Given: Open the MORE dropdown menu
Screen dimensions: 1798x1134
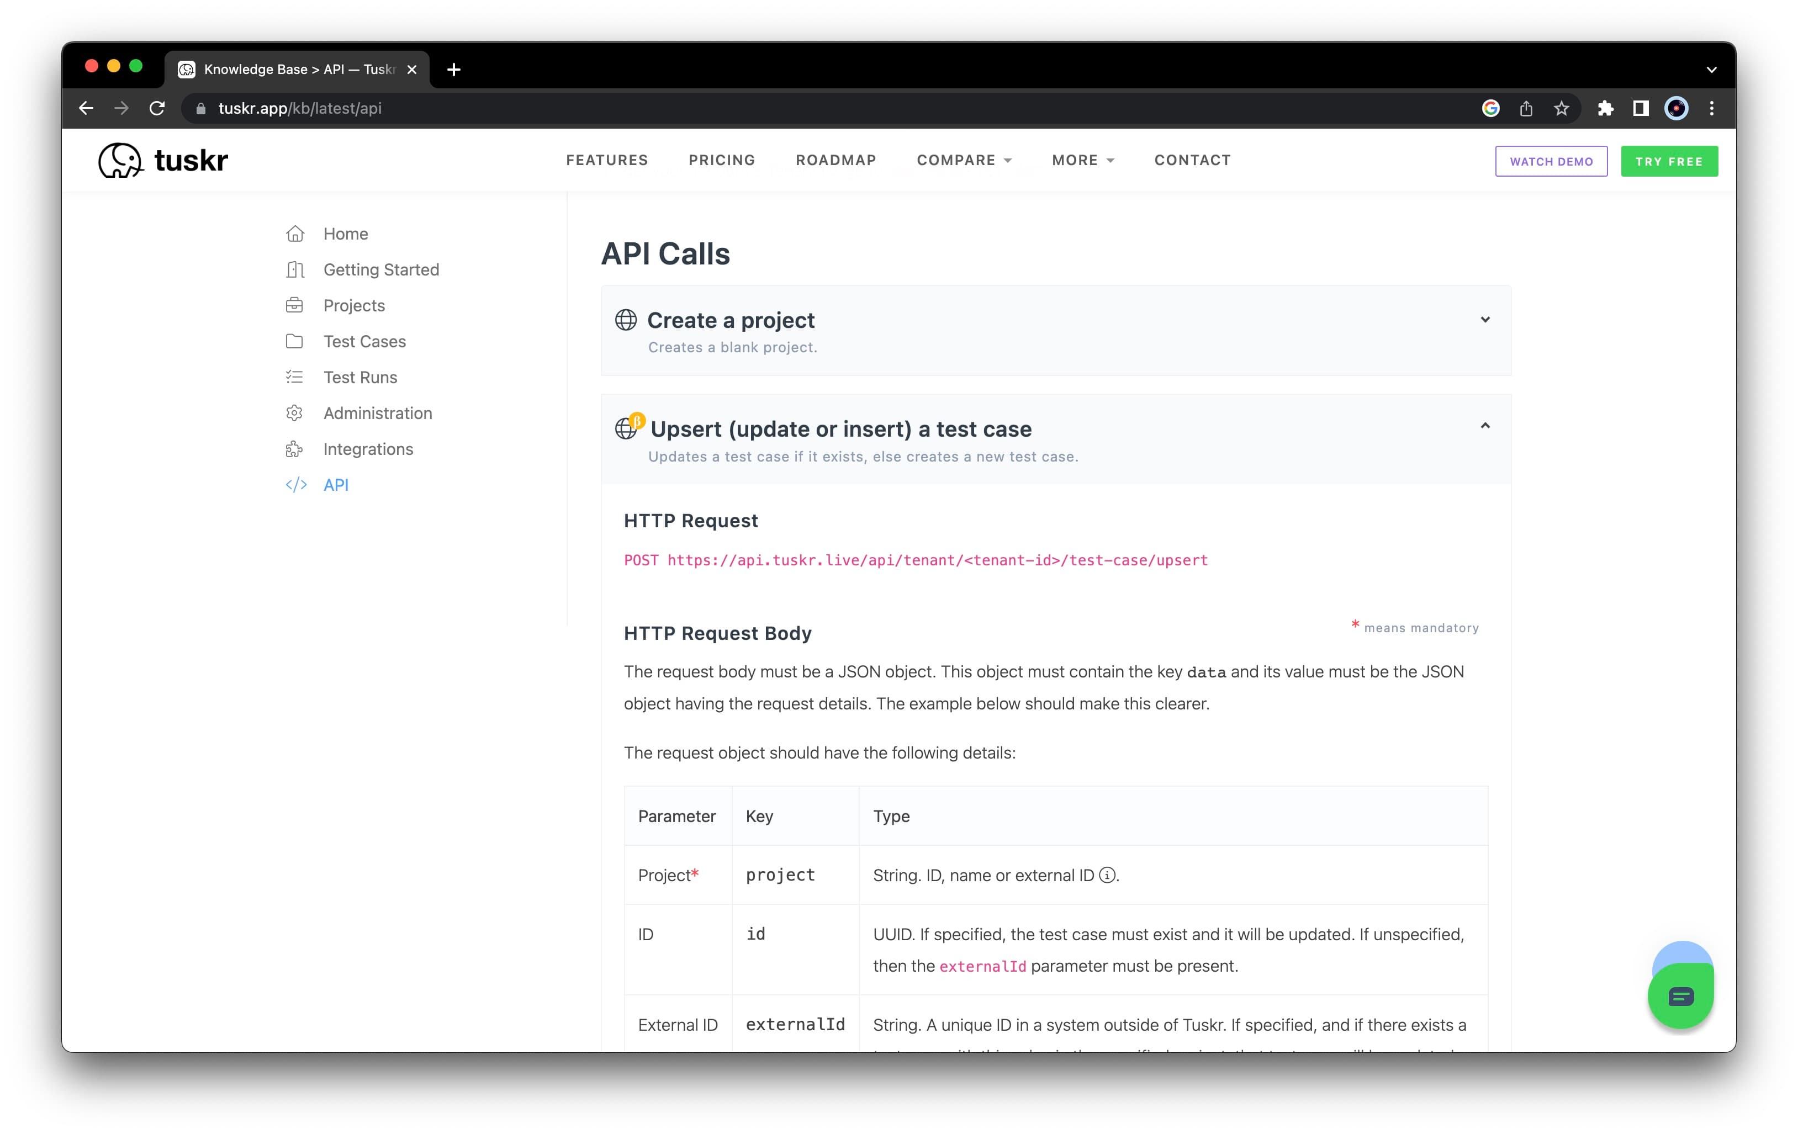Looking at the screenshot, I should (1082, 160).
